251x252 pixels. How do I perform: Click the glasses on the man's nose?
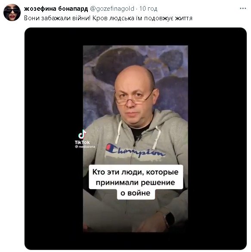click(x=134, y=98)
